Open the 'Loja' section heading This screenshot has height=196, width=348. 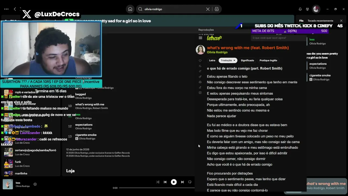(x=70, y=171)
